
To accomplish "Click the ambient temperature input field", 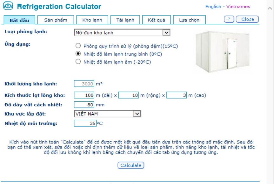I will tap(85, 123).
